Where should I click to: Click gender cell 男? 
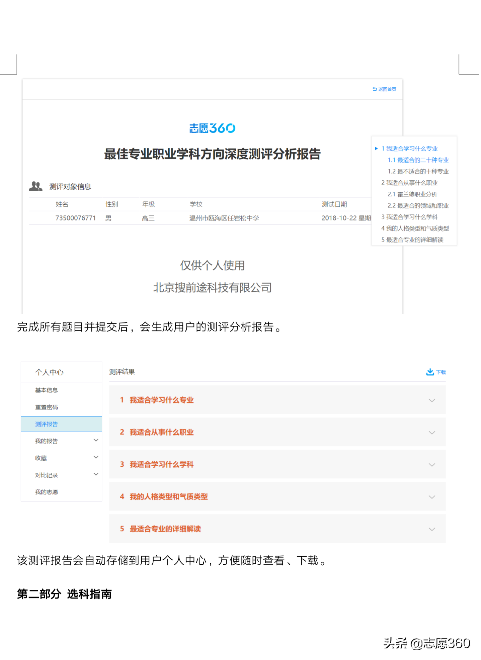[108, 219]
